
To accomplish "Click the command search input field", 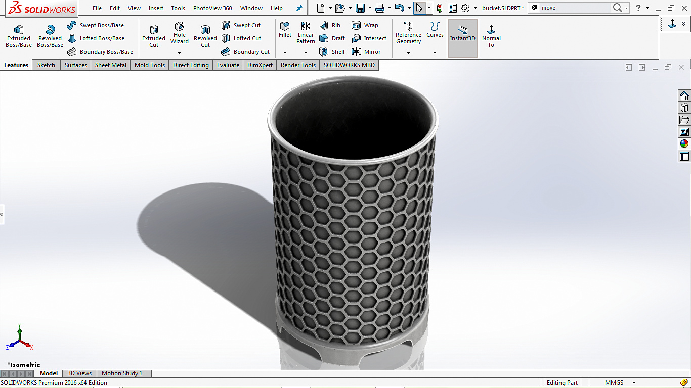I will (575, 8).
